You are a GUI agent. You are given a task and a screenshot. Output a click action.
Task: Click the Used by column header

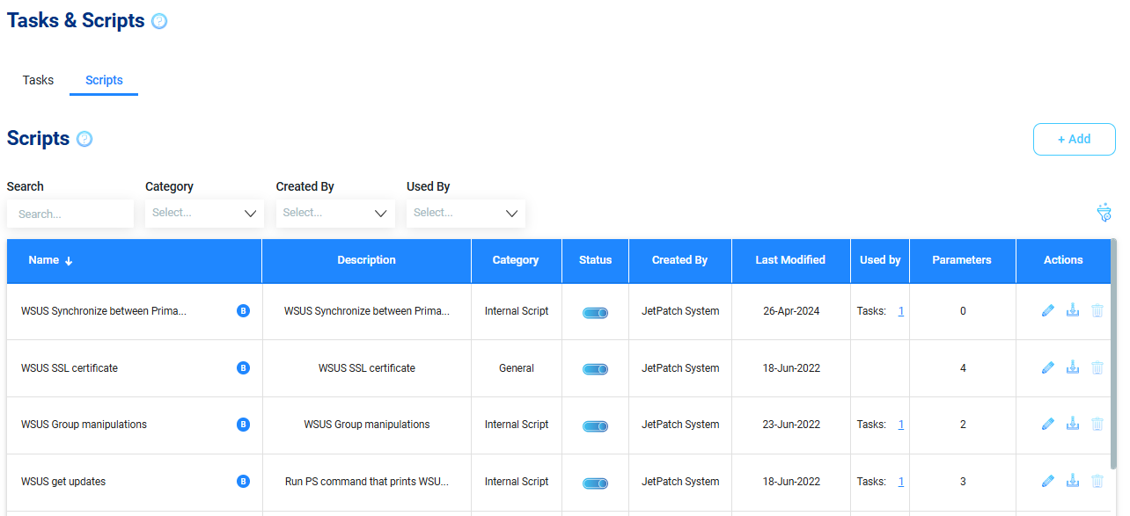[880, 260]
